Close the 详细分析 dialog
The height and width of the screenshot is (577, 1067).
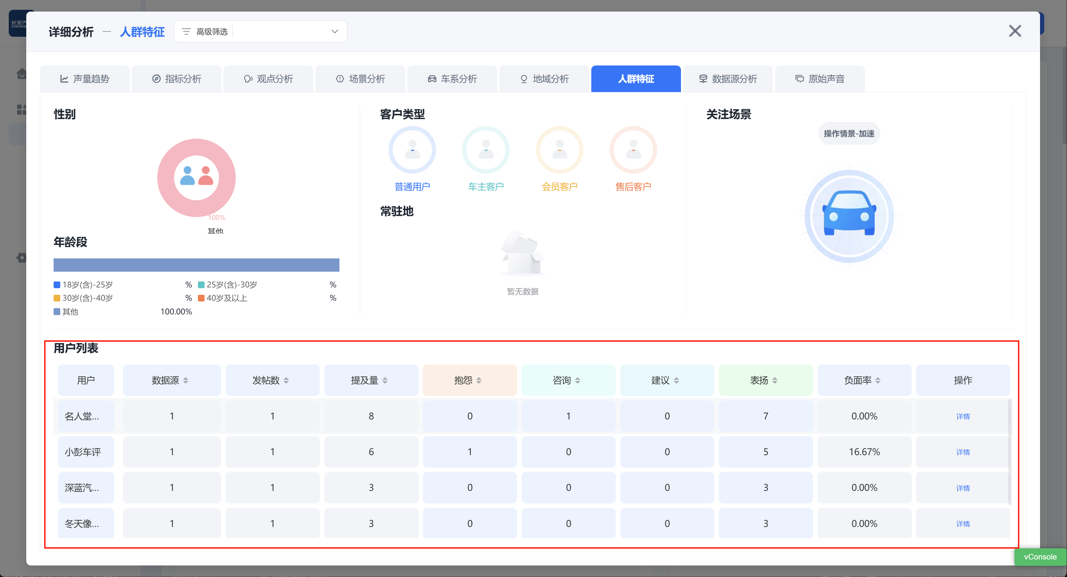coord(1014,31)
